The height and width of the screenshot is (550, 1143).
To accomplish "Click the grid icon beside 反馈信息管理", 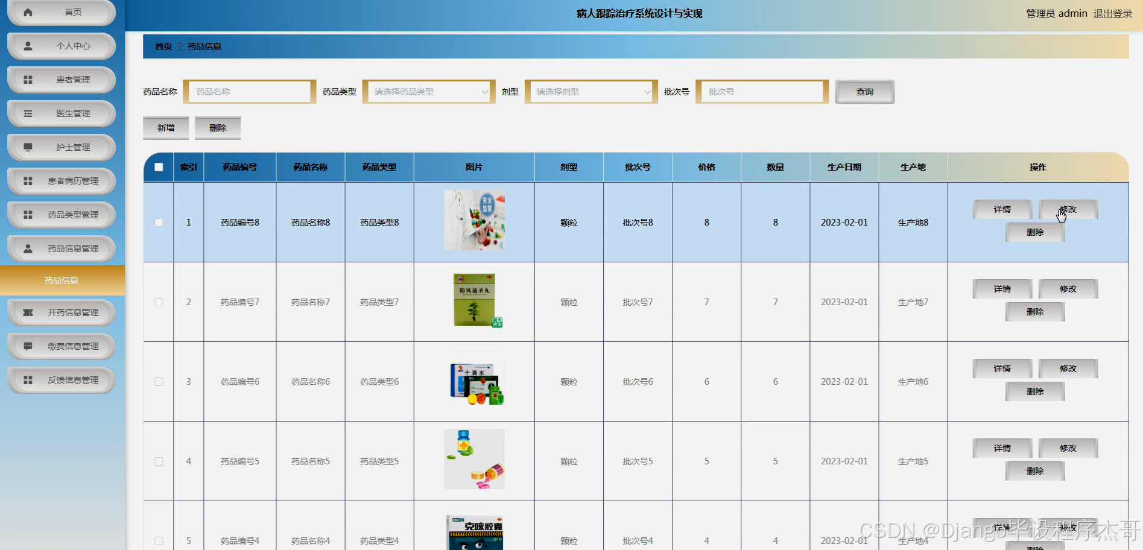I will (28, 380).
